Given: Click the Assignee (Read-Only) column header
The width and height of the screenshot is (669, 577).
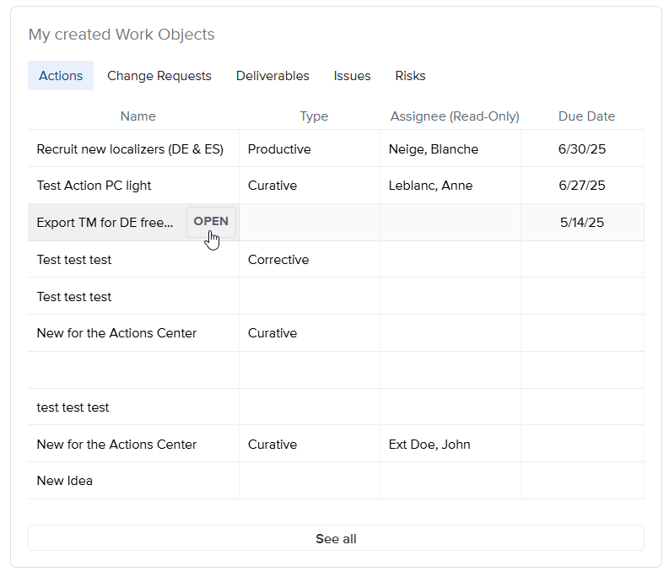Looking at the screenshot, I should point(455,116).
